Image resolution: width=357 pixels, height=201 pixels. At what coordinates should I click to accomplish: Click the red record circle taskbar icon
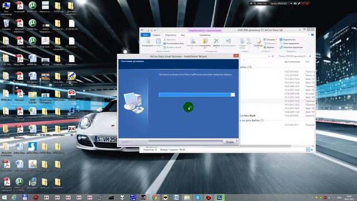208,197
